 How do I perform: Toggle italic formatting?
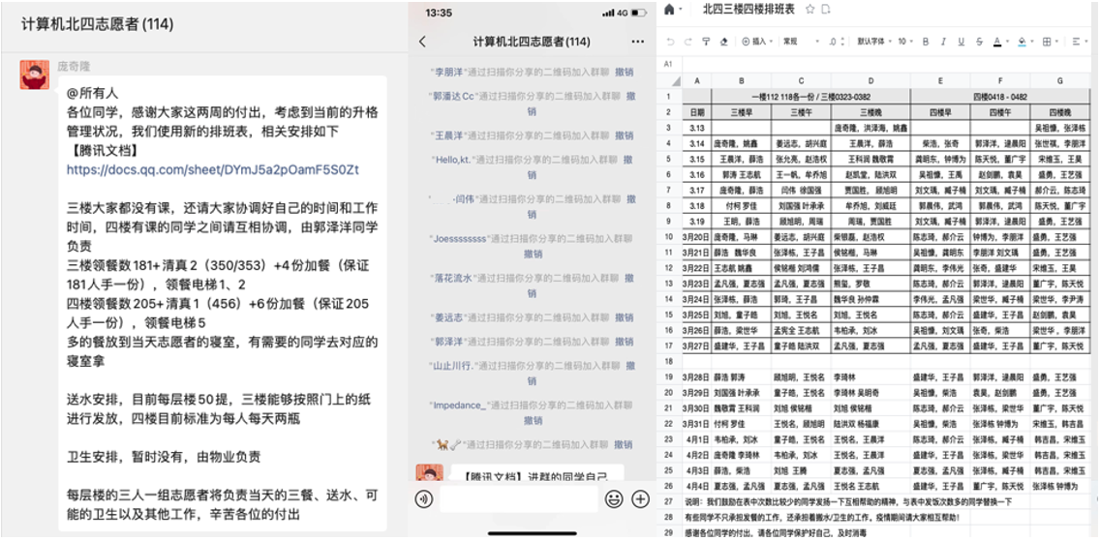[x=943, y=42]
